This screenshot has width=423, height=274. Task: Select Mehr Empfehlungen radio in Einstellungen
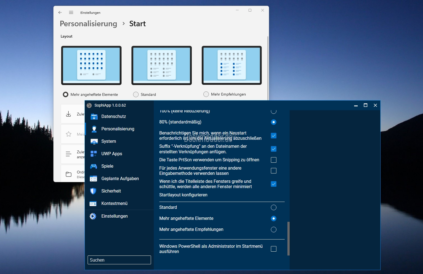click(x=206, y=94)
